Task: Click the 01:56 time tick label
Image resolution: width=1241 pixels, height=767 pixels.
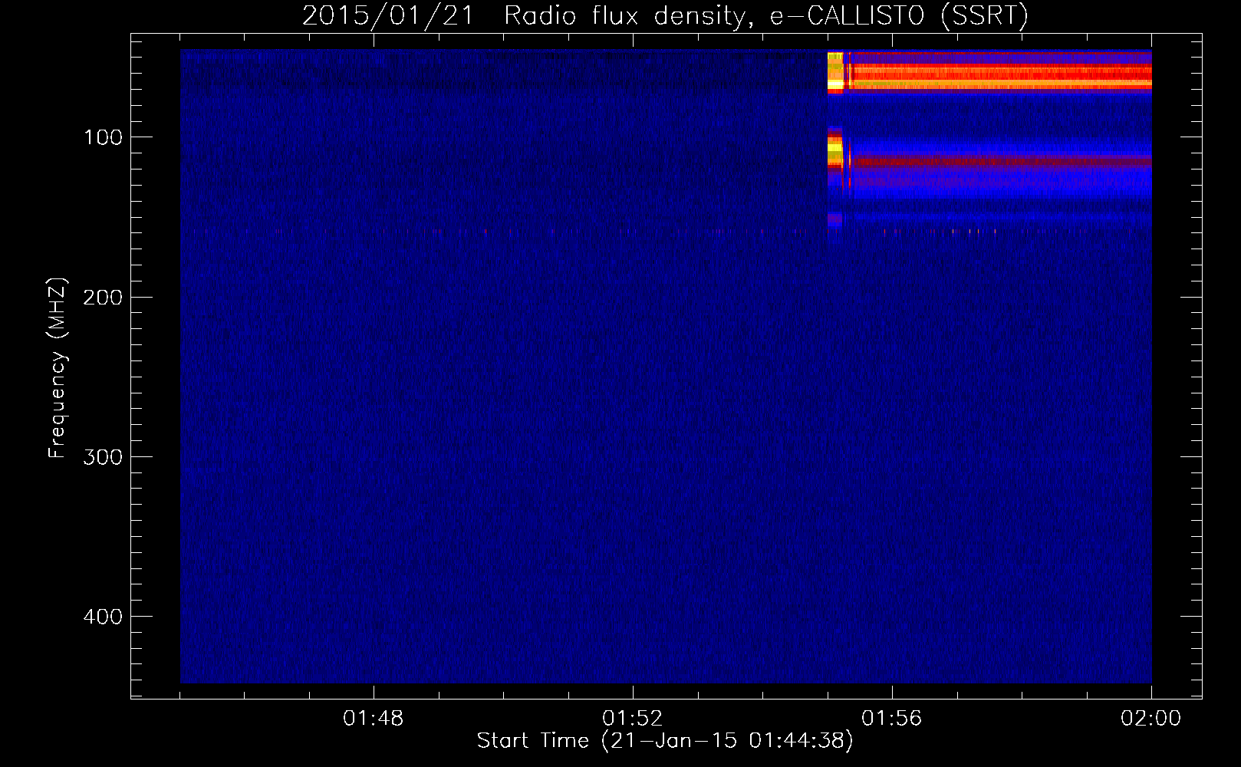Action: click(x=892, y=719)
